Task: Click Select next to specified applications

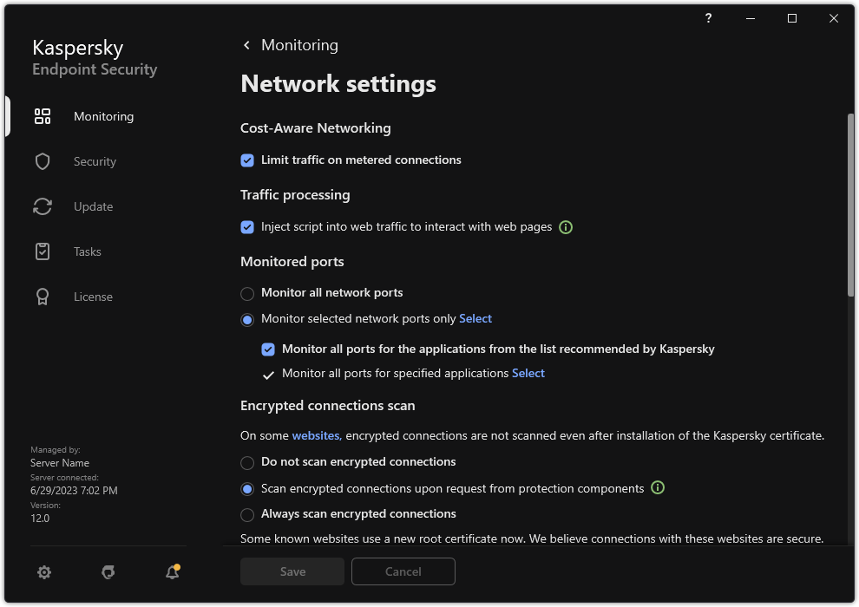Action: [528, 373]
